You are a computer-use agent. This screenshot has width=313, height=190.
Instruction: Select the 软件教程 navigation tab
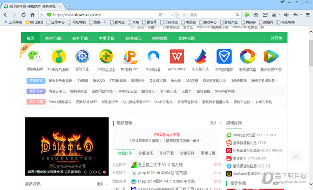160,38
